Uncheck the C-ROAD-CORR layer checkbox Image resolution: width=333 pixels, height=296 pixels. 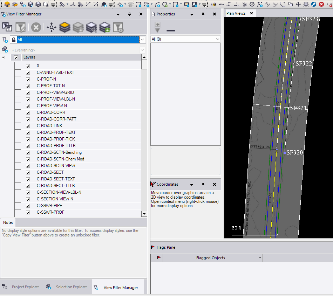[x=28, y=112]
